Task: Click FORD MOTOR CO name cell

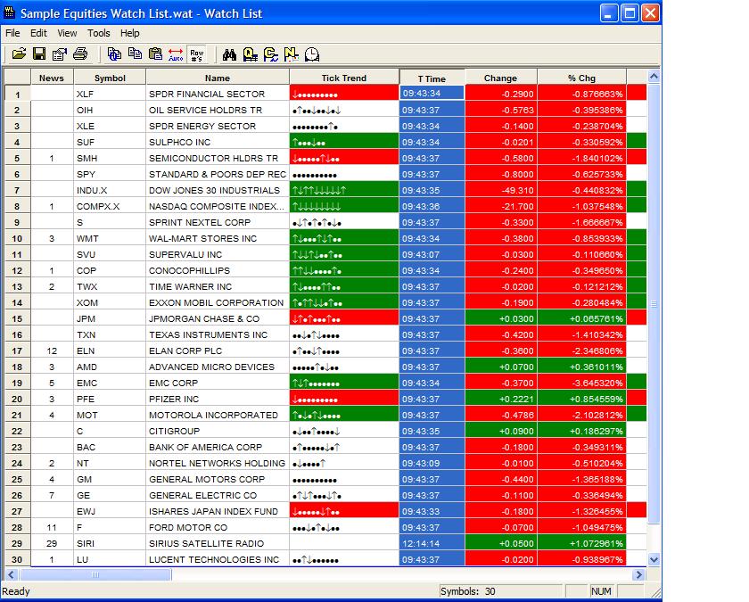Action: (218, 527)
